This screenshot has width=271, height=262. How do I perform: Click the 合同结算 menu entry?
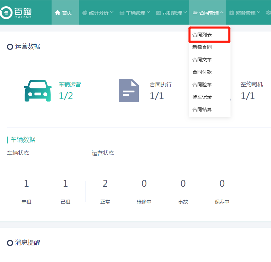(x=202, y=110)
